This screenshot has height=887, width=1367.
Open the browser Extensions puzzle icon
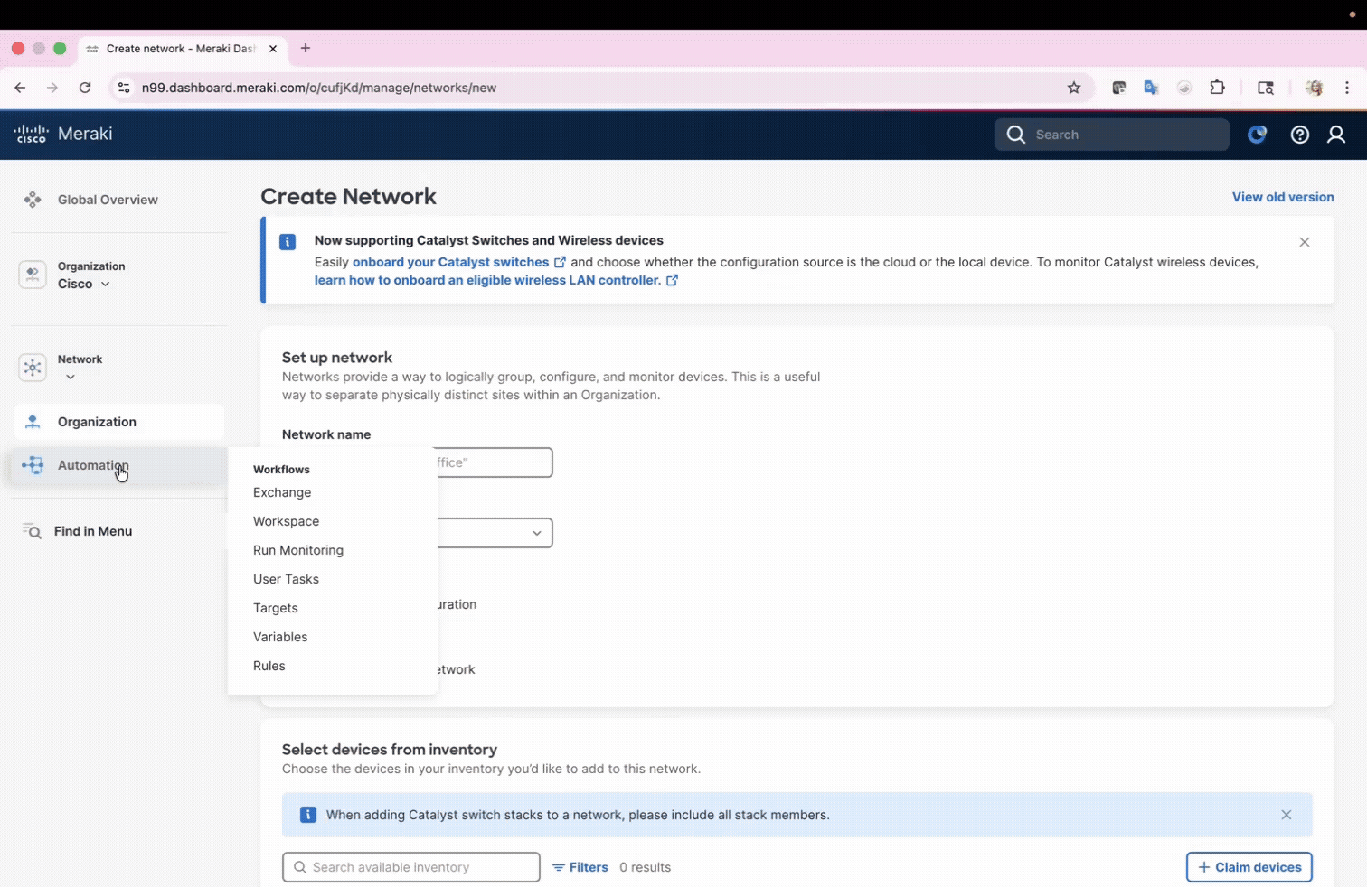click(1217, 88)
